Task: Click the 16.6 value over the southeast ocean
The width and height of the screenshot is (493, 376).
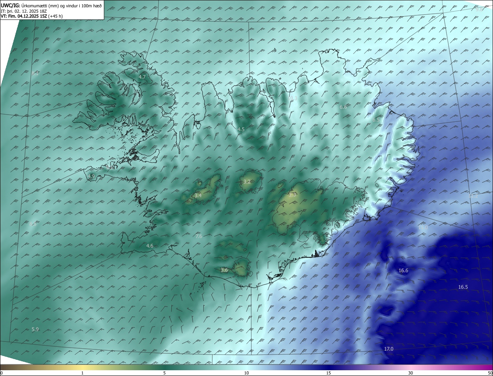Action: tap(403, 271)
